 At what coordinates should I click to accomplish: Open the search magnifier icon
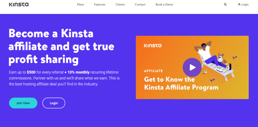pyautogui.click(x=225, y=5)
